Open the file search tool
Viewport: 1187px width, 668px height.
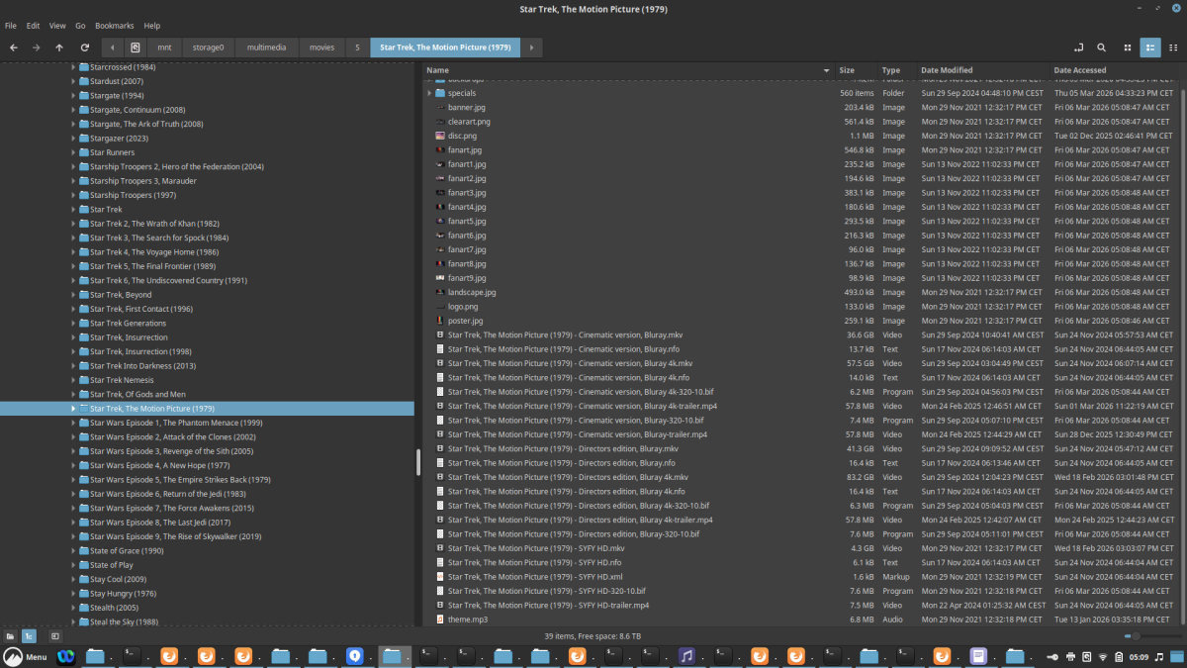click(x=1102, y=48)
